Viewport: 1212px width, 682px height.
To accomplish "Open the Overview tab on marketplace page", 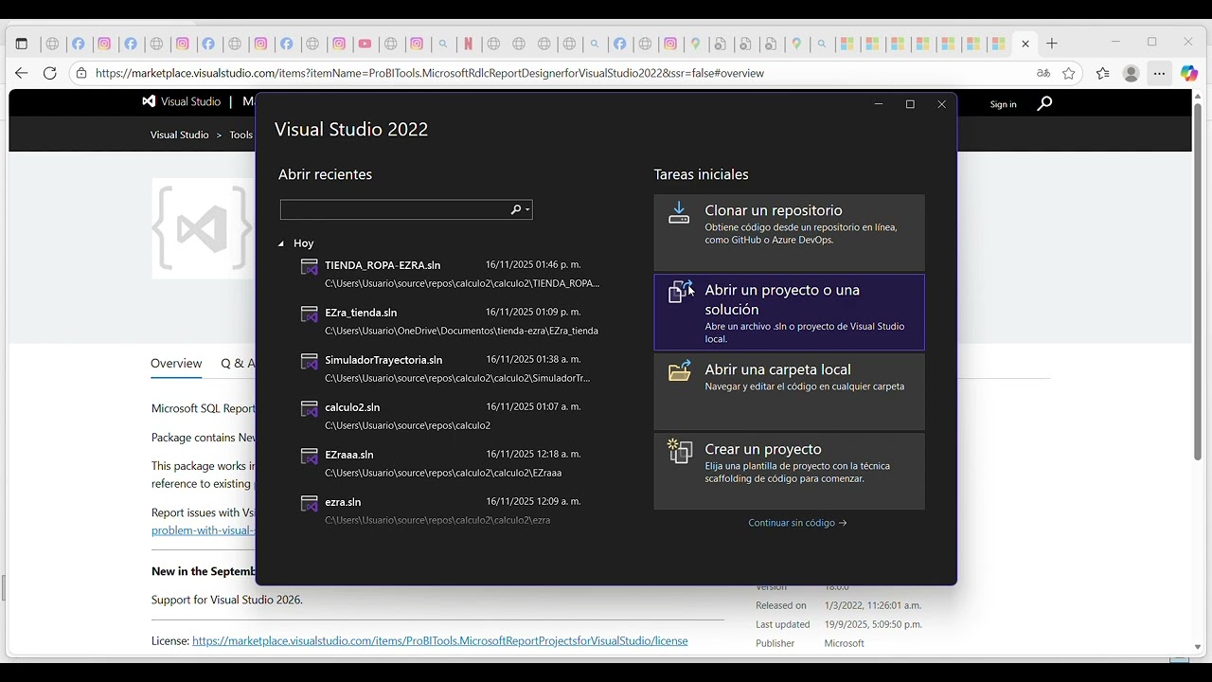I will tap(176, 364).
